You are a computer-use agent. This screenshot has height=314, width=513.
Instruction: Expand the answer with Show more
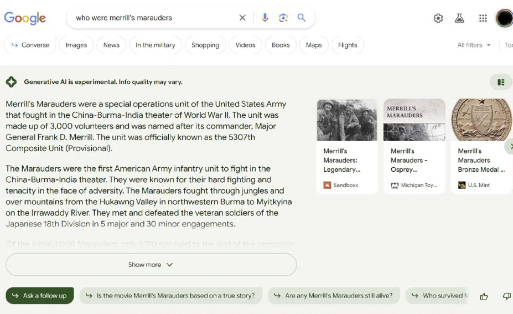click(x=151, y=265)
